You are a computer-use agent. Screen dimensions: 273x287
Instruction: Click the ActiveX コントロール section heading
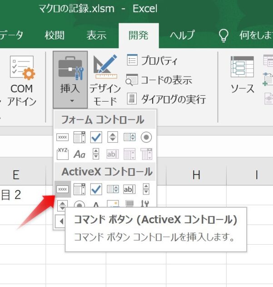107,172
